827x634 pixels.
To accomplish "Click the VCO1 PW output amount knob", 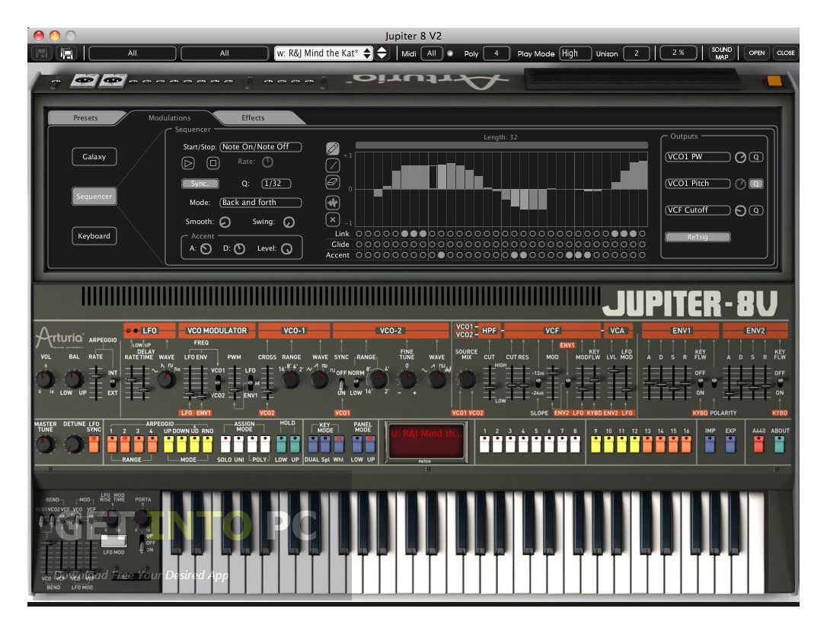I will click(740, 157).
